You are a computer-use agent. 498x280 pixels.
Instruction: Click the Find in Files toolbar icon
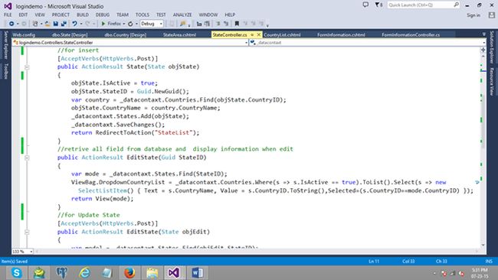point(182,24)
